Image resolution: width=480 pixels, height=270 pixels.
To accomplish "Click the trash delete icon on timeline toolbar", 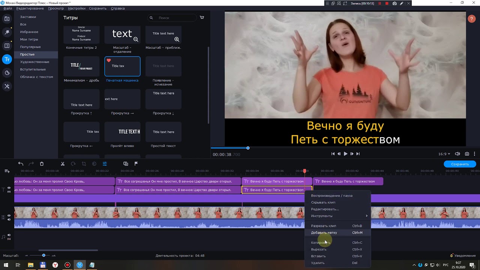I will coord(42,164).
